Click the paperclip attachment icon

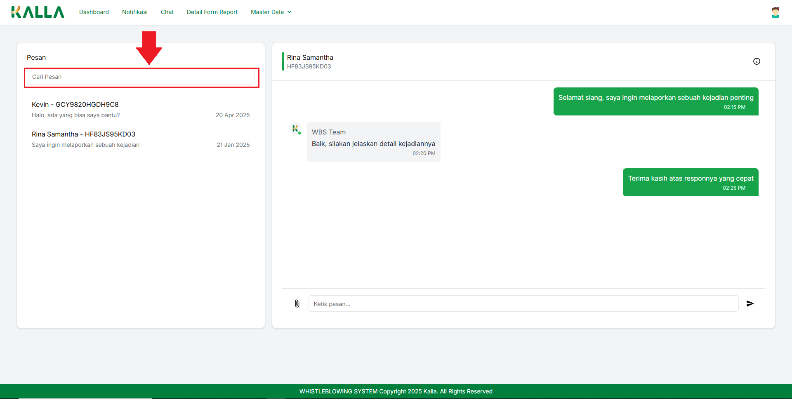tap(297, 304)
